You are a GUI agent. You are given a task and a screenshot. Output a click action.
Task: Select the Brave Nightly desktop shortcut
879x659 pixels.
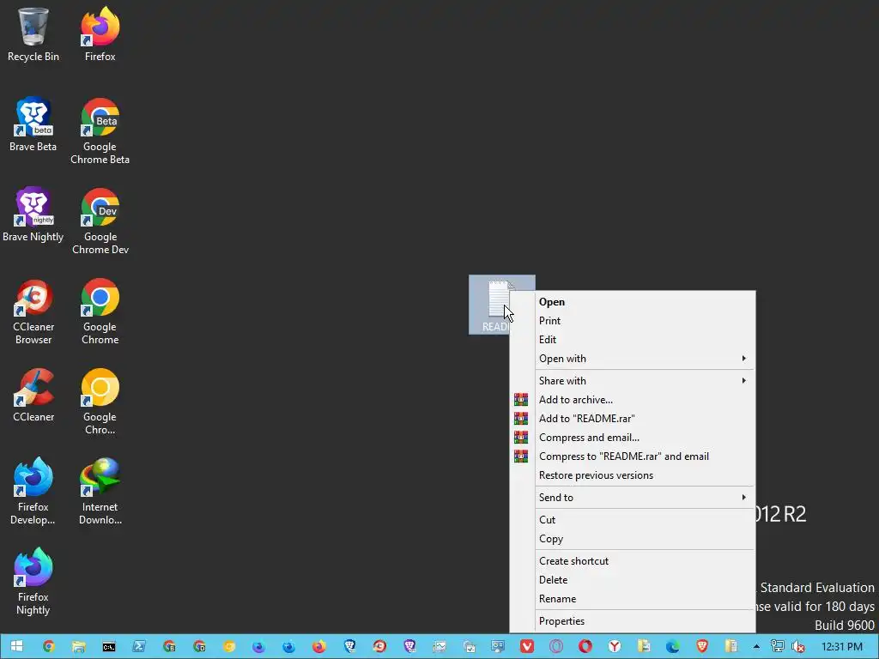(x=33, y=215)
